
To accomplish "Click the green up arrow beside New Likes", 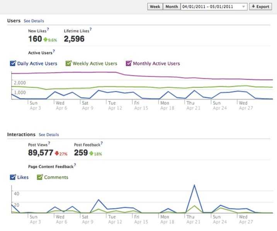I will (x=45, y=39).
